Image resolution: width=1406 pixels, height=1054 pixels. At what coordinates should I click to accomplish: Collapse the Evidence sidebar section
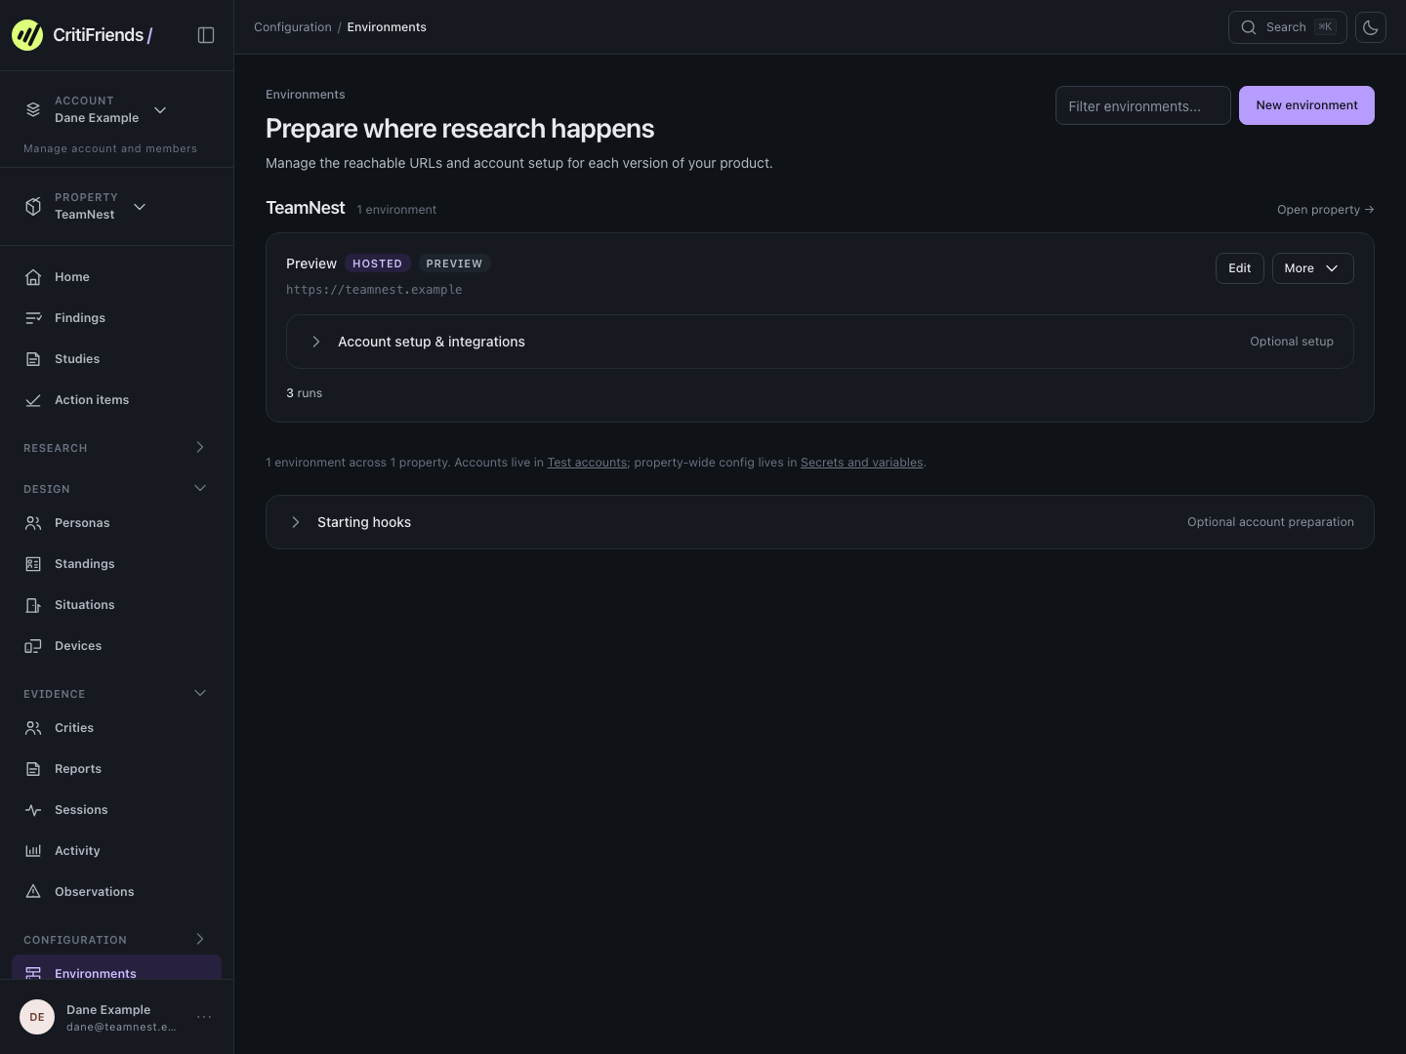[x=116, y=694]
